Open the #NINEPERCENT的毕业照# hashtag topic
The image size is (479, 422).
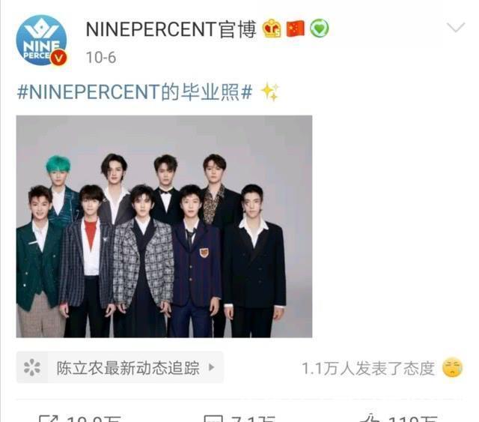(135, 92)
